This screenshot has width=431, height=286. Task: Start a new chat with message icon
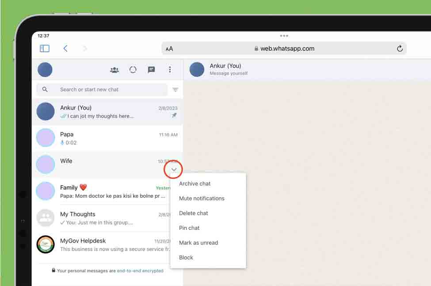[152, 70]
